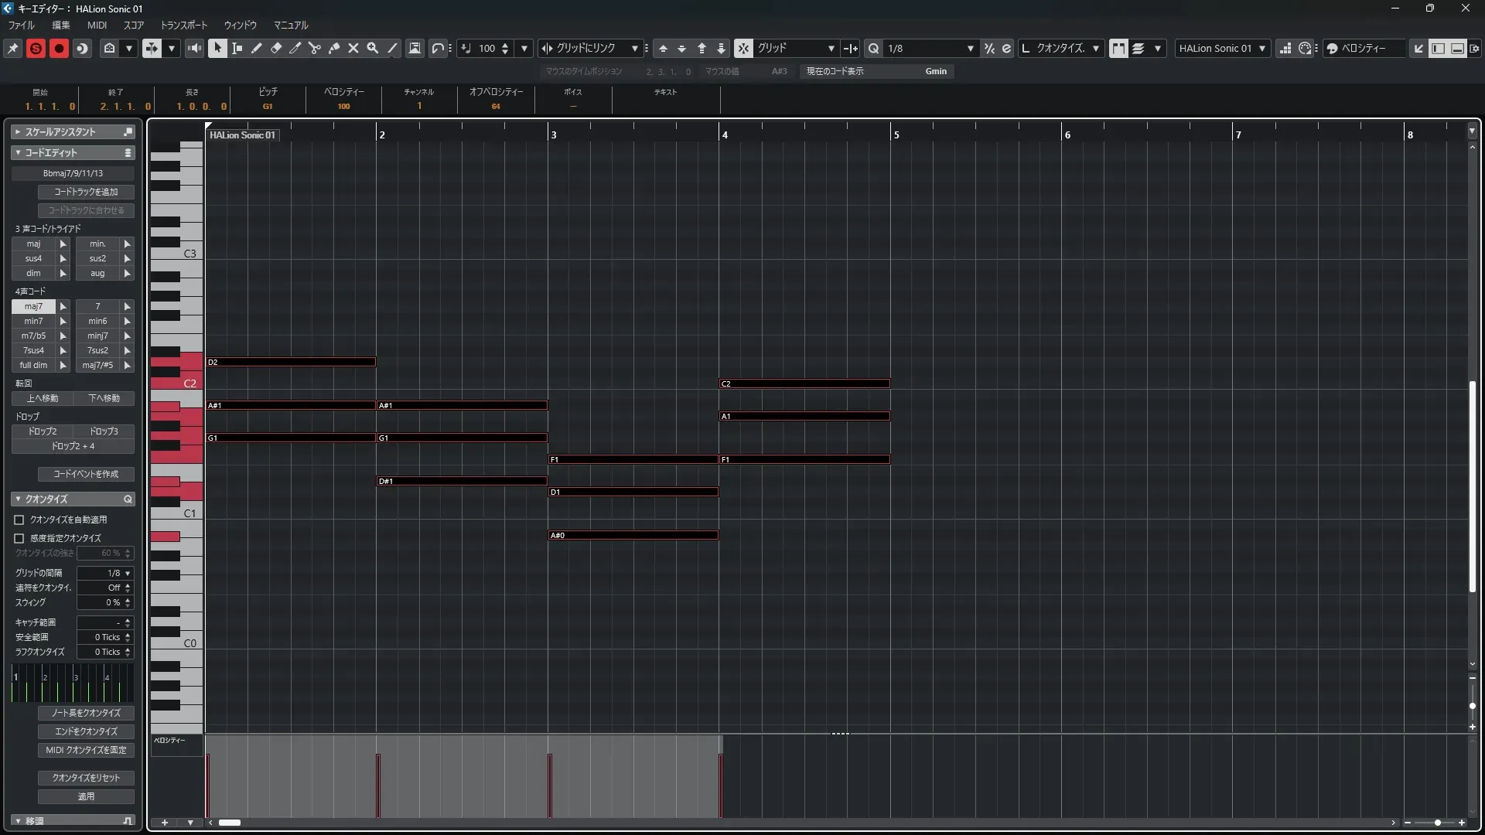Select the Zoom magnifier tool
The width and height of the screenshot is (1485, 835).
(373, 48)
